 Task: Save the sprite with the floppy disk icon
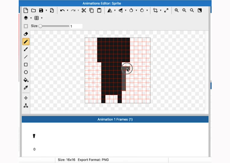coord(41,11)
